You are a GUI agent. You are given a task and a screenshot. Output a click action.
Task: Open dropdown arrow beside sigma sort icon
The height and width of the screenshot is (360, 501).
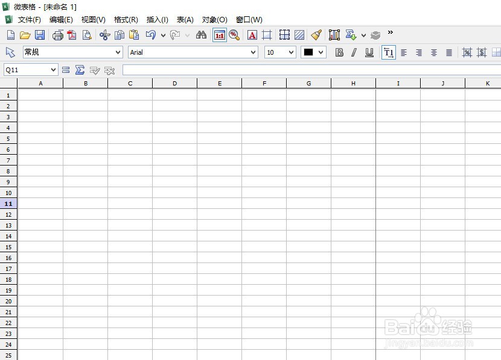tap(363, 36)
